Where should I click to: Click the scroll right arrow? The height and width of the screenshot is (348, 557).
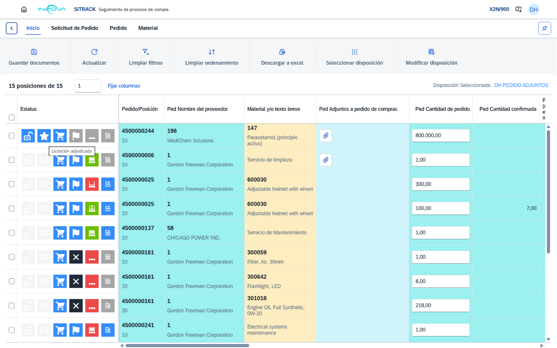pyautogui.click(x=542, y=345)
